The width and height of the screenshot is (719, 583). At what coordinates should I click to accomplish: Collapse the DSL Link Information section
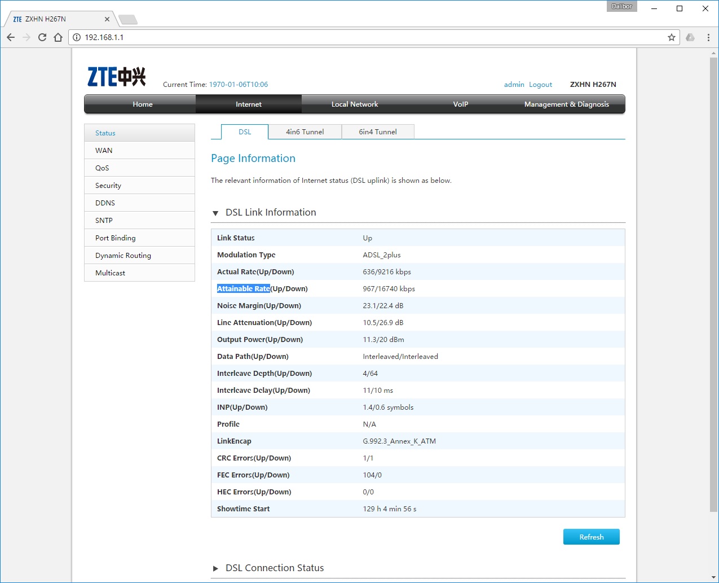pos(215,213)
